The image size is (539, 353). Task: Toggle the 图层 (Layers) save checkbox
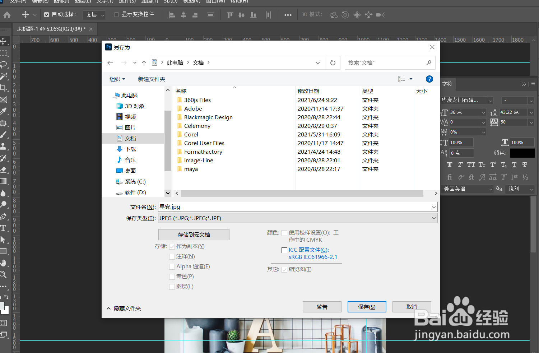172,287
